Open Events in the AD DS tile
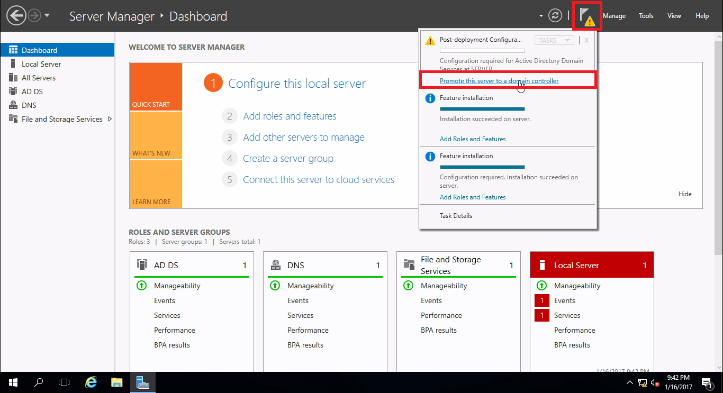The height and width of the screenshot is (393, 723). [x=165, y=300]
